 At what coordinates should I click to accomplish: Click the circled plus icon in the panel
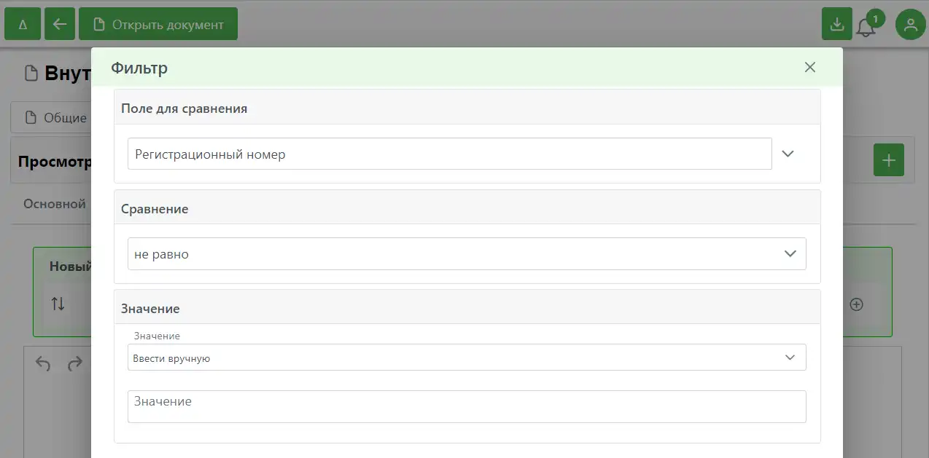click(x=857, y=304)
